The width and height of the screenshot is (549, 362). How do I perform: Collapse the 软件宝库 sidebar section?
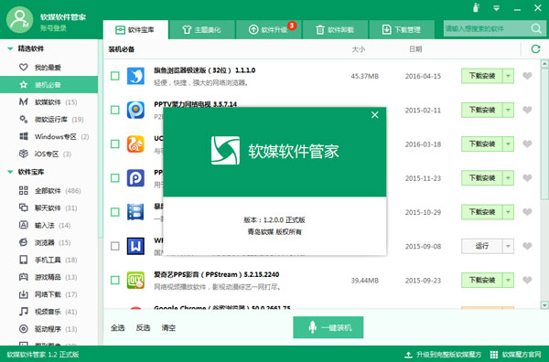pyautogui.click(x=10, y=172)
